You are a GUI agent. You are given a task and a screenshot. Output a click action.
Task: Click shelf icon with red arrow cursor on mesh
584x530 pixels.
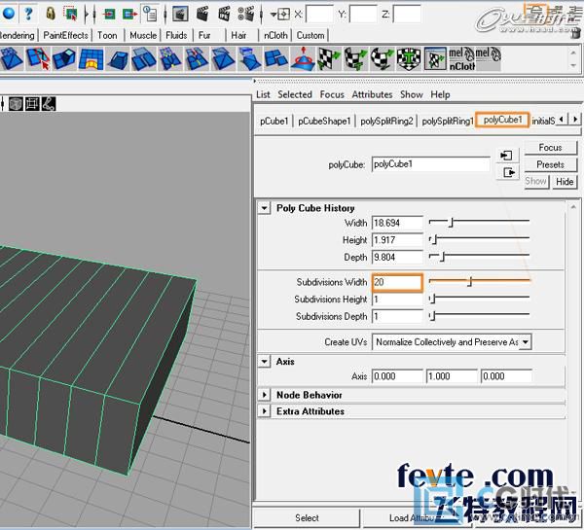click(38, 58)
